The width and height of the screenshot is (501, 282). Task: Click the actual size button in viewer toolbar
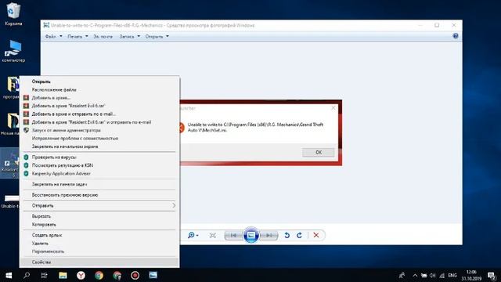(212, 236)
